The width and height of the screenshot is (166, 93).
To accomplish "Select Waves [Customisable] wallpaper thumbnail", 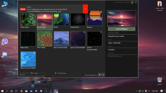I will point(28,59).
